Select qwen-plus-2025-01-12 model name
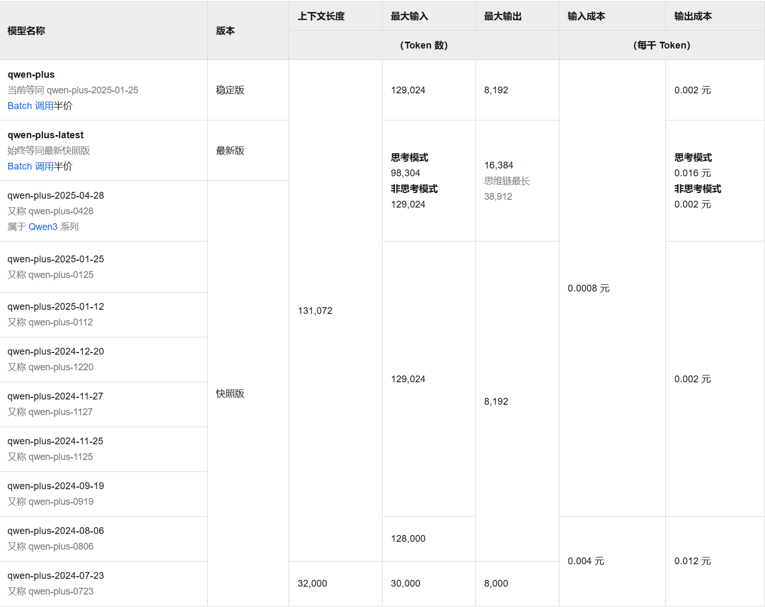This screenshot has width=765, height=607. coord(56,307)
